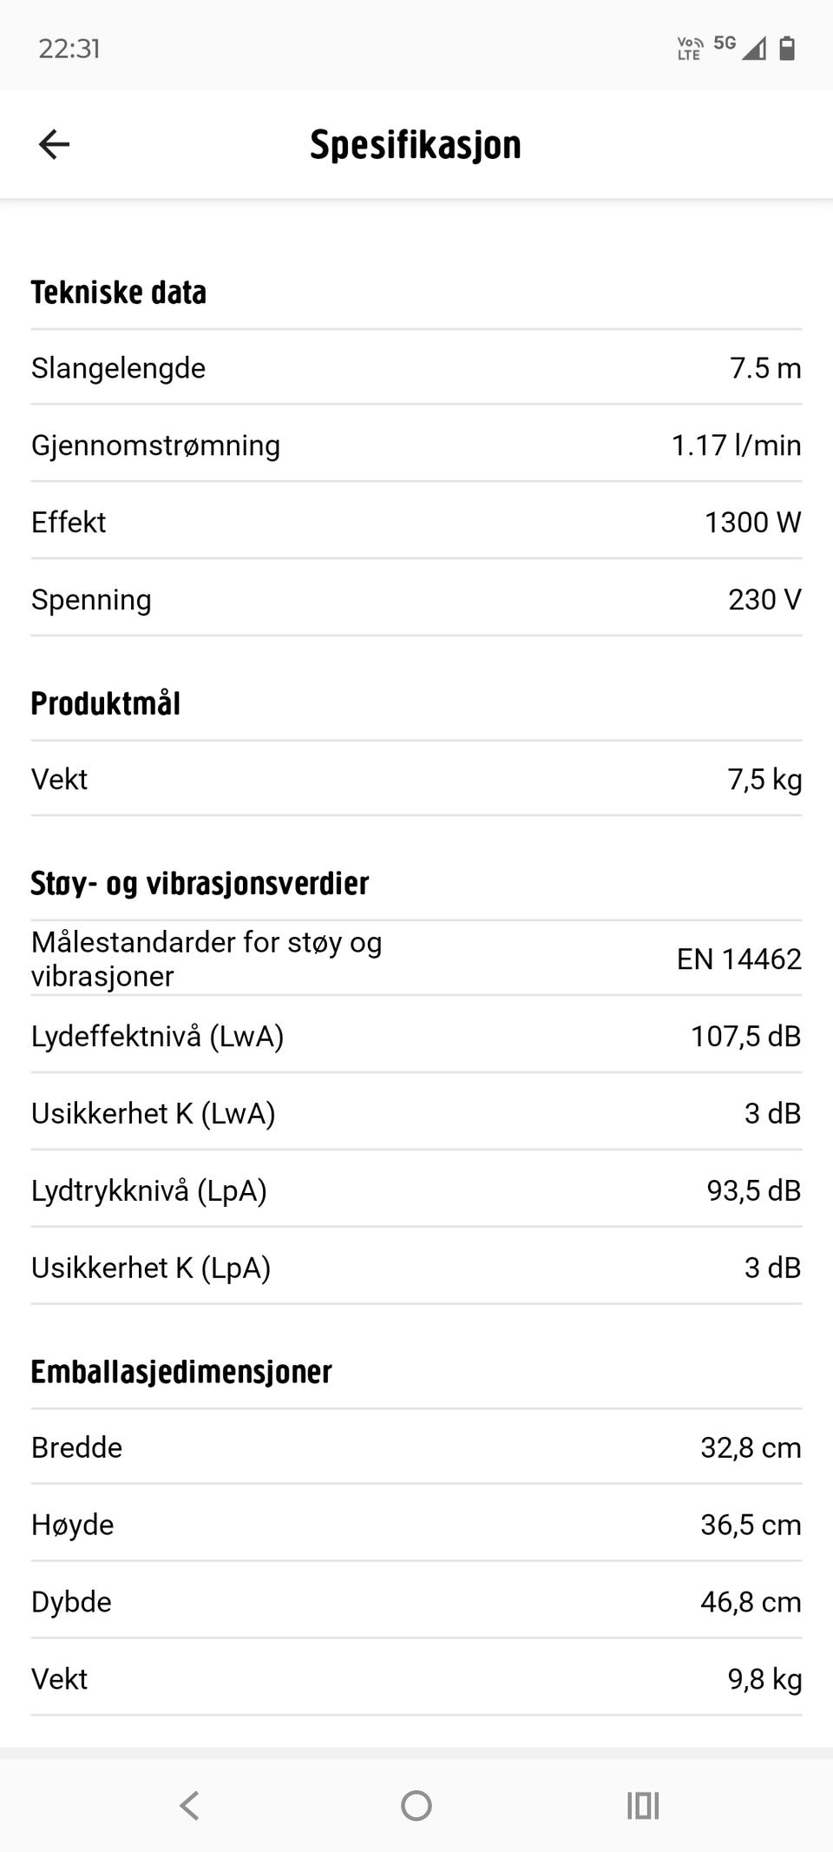Tap the 22:31 clock

[69, 49]
